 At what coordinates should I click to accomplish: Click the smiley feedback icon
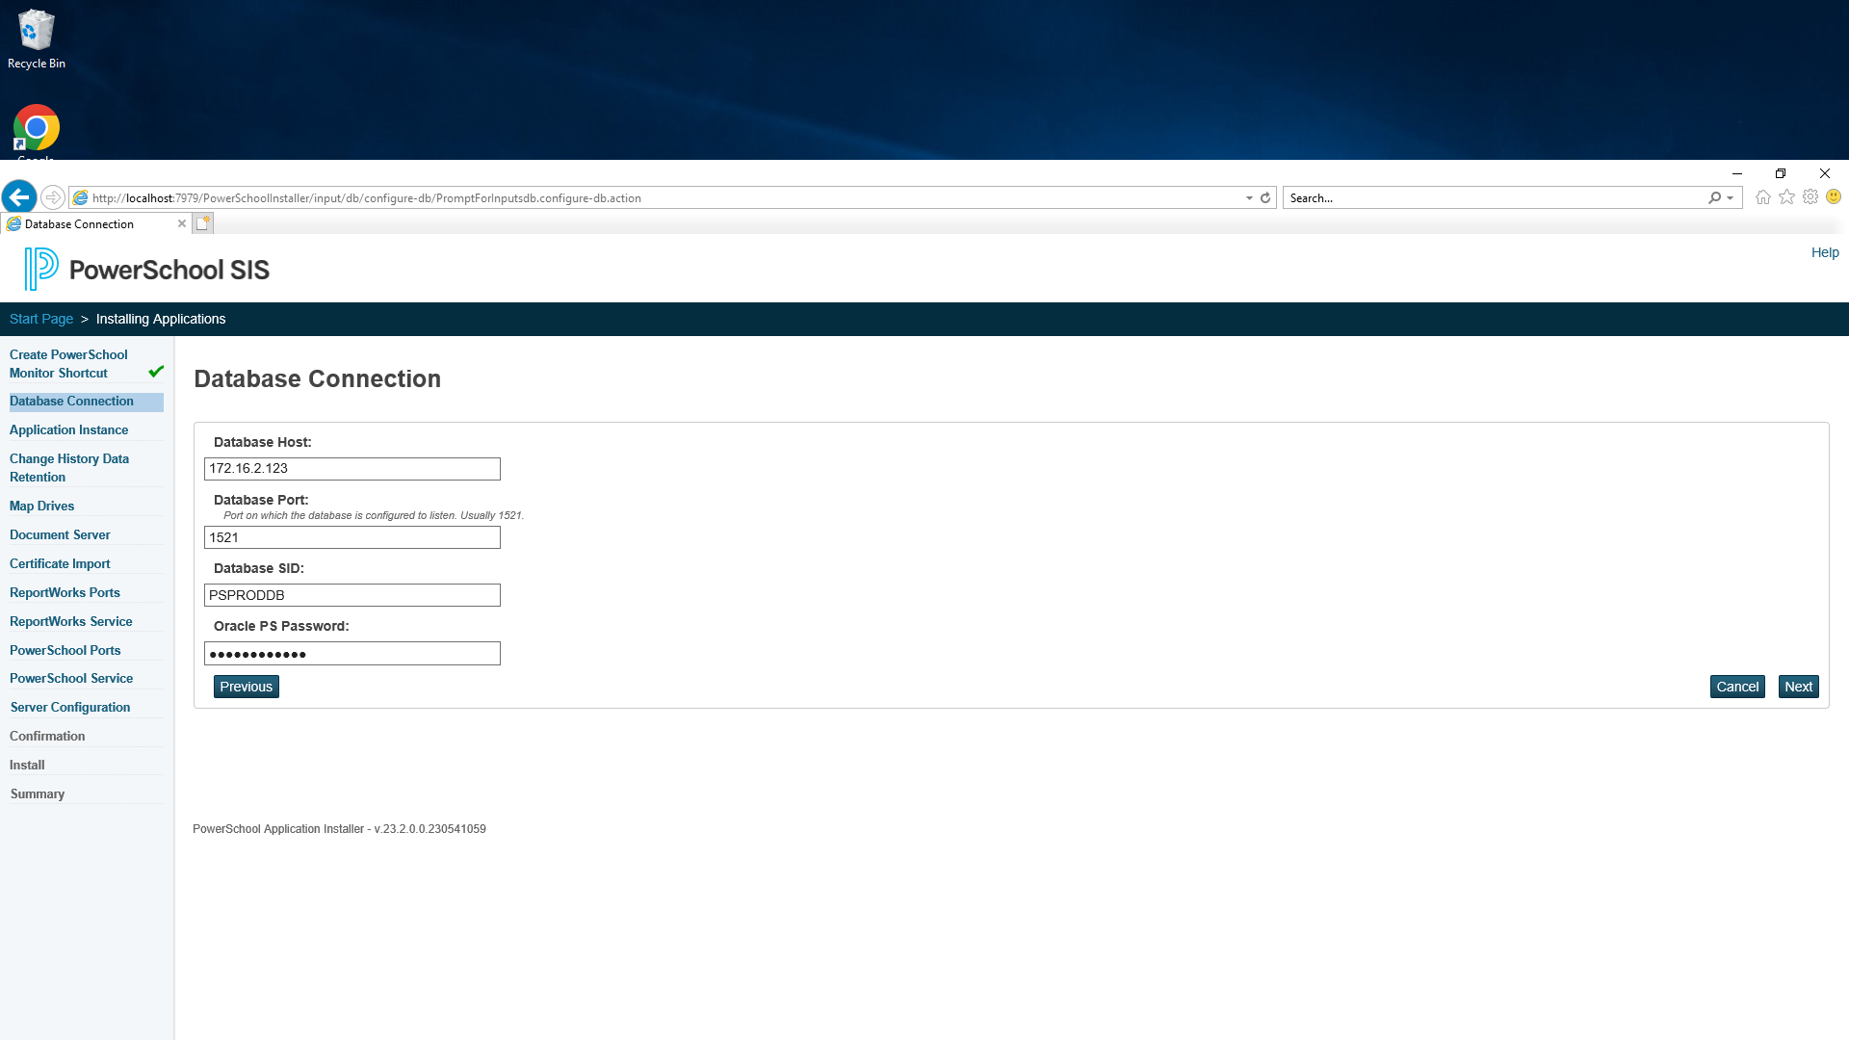click(1834, 196)
